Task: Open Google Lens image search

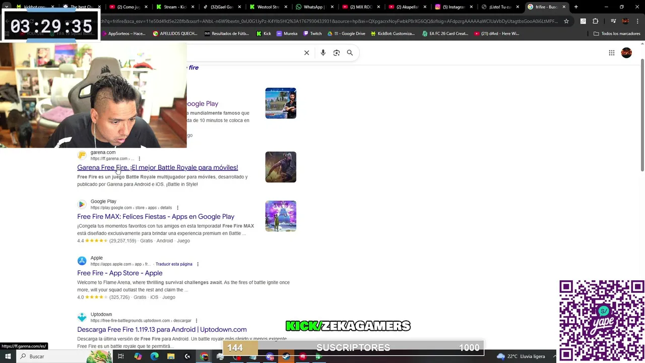Action: pyautogui.click(x=337, y=52)
